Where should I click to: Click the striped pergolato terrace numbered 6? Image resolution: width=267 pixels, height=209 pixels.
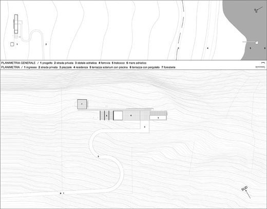[106, 115]
